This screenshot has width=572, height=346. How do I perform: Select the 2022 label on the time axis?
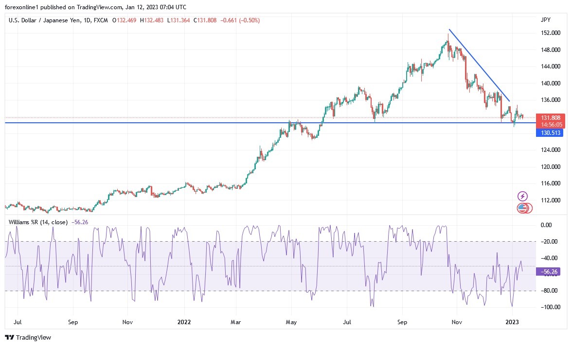(x=184, y=322)
